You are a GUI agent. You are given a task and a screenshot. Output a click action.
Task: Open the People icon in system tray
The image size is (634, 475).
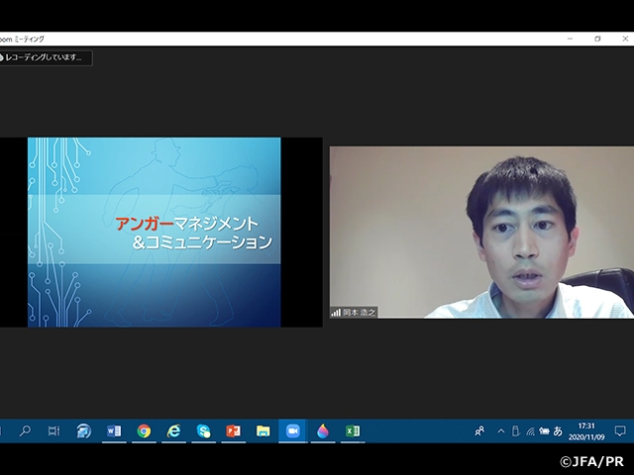pos(479,431)
